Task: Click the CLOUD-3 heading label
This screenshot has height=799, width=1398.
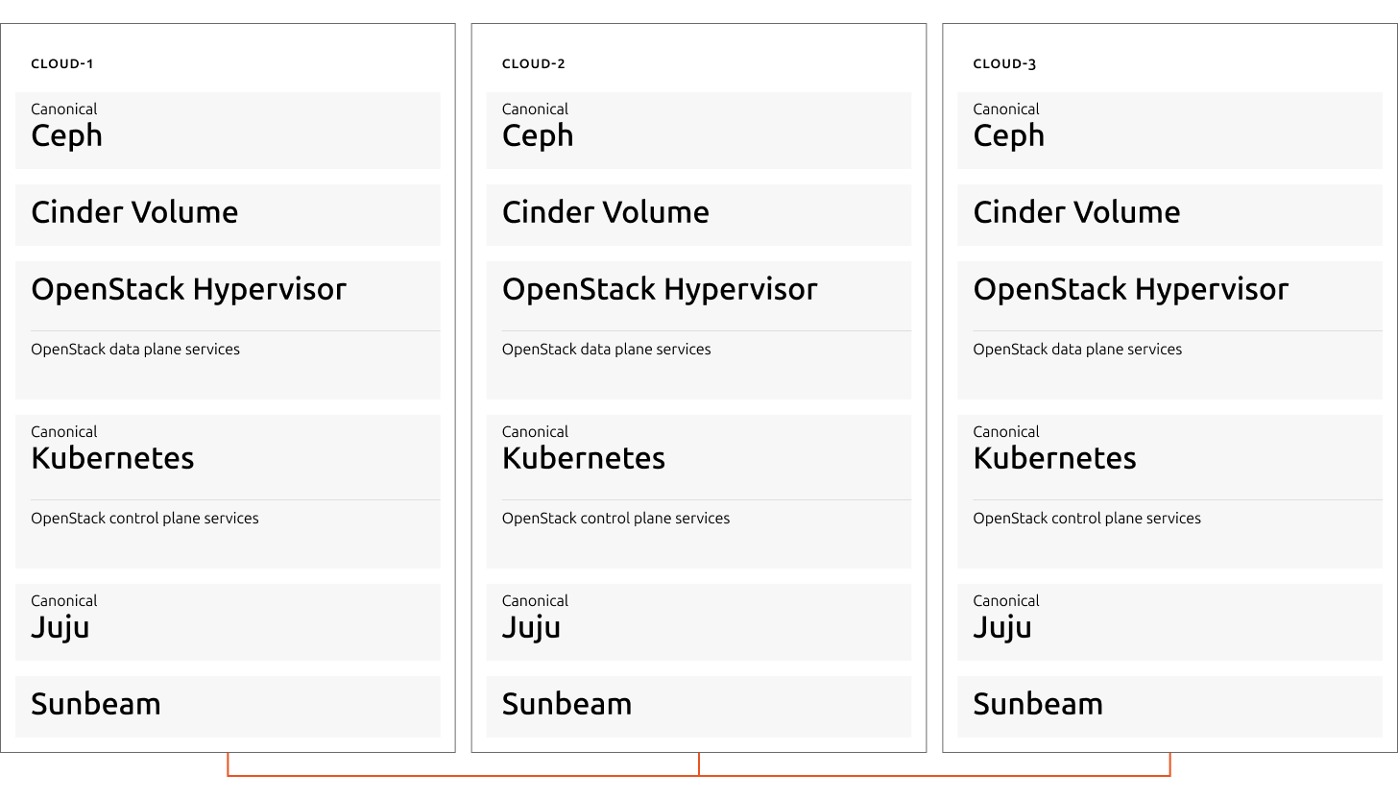Action: (x=1004, y=64)
